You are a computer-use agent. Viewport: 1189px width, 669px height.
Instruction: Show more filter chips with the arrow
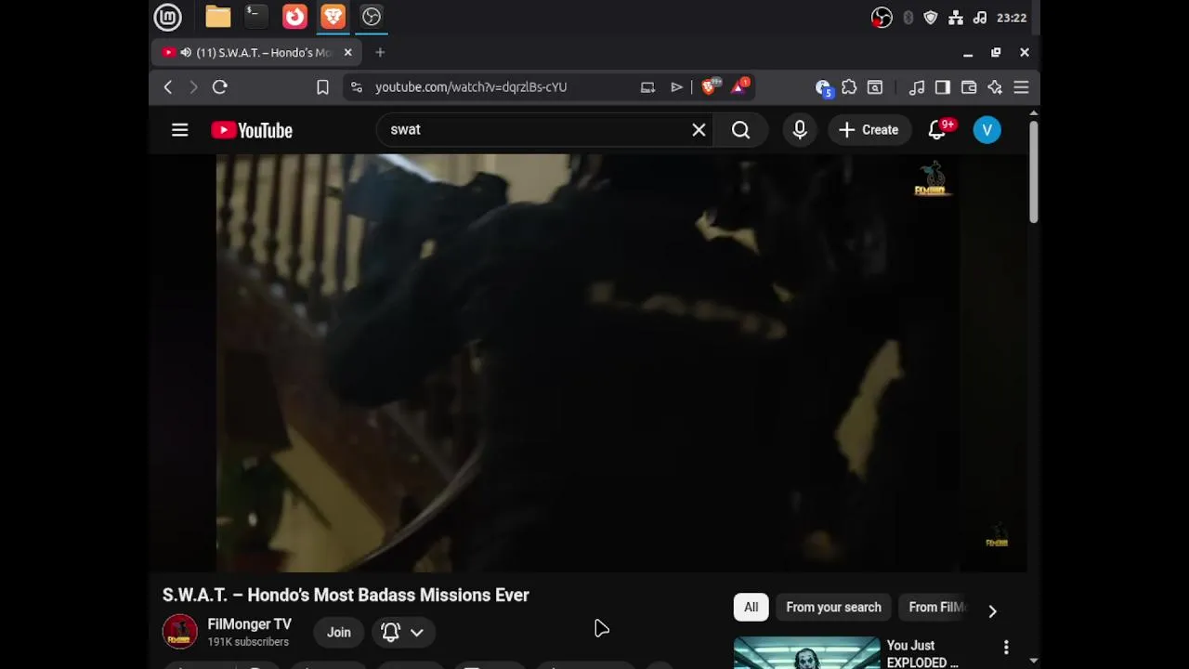coord(992,611)
